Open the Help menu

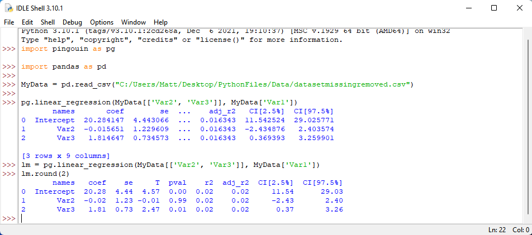point(160,22)
